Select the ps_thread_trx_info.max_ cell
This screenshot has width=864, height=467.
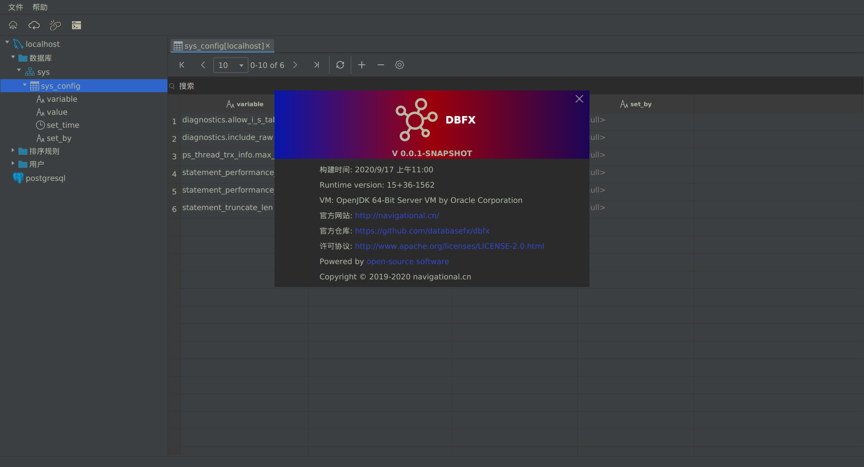[x=228, y=155]
